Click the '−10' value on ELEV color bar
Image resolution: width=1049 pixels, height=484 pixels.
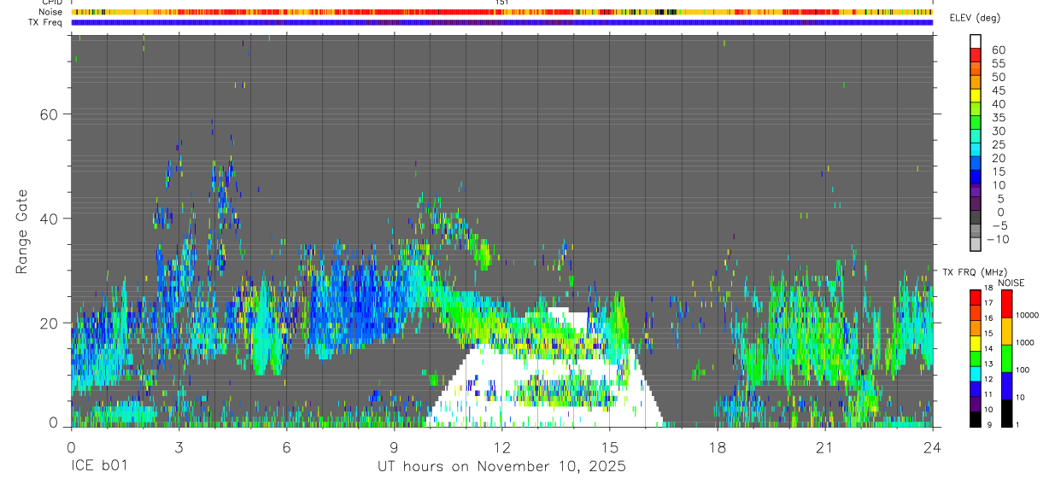pyautogui.click(x=997, y=239)
